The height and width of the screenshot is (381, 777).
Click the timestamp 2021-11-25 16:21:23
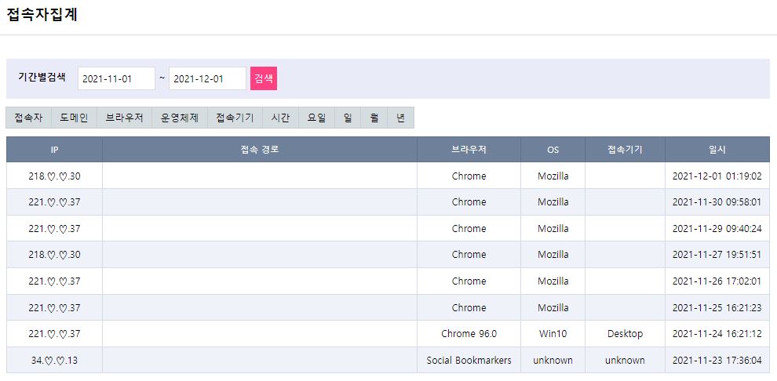point(717,308)
